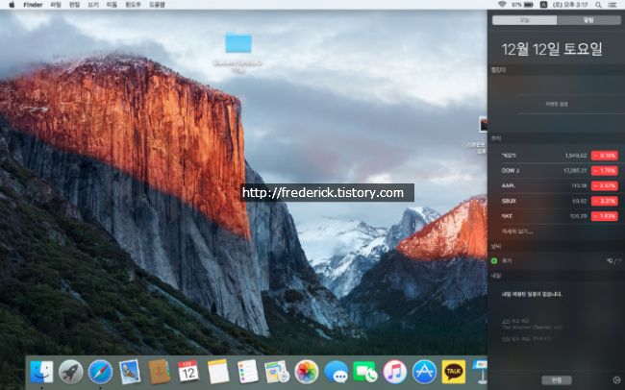Open the Finder menu in menu bar

pyautogui.click(x=33, y=5)
